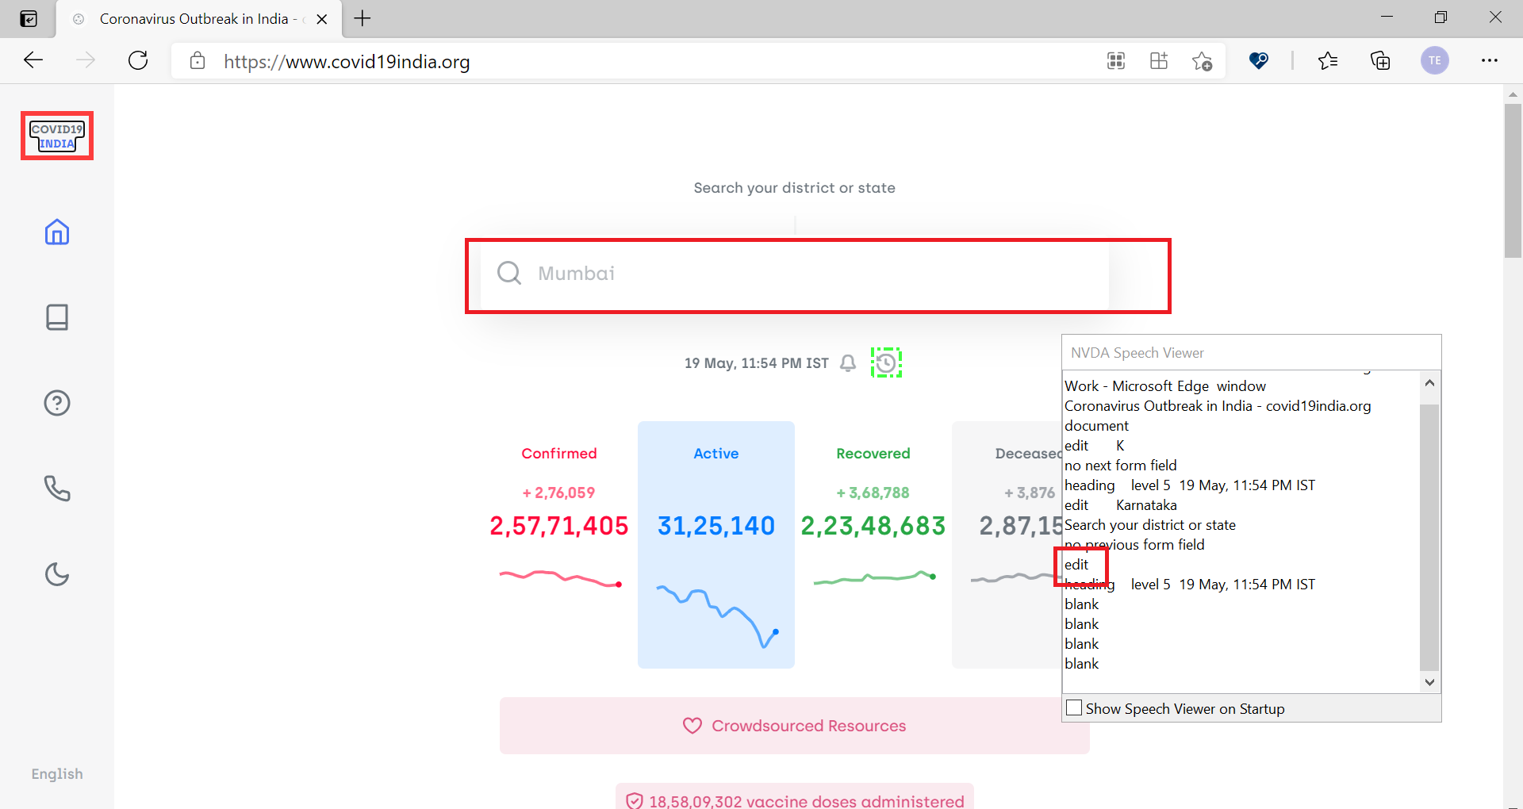Close the Coronavirus Outbreak in India tab
The width and height of the screenshot is (1523, 809).
click(322, 19)
